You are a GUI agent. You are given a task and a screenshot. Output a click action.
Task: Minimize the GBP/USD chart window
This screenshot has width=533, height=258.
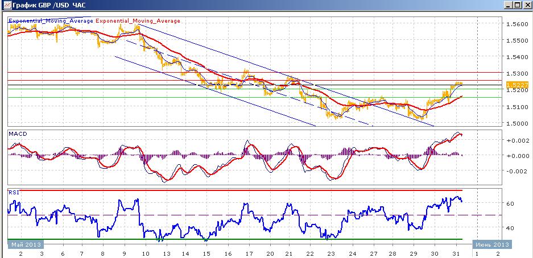508,5
